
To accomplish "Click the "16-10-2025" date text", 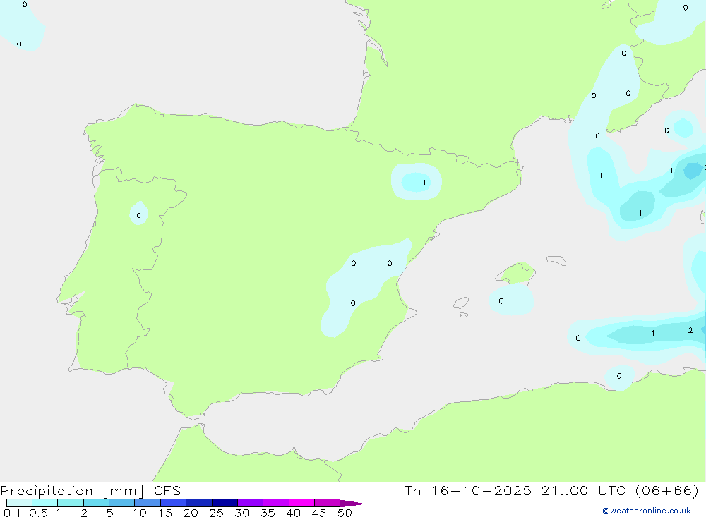I will (481, 490).
